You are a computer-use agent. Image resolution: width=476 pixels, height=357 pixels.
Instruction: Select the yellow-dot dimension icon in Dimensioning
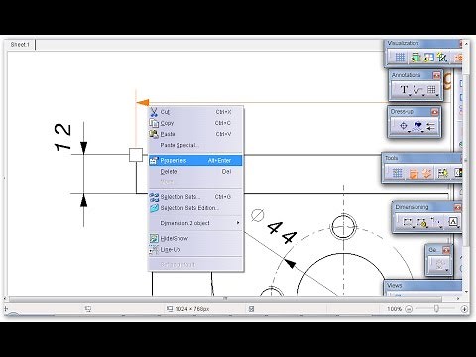pyautogui.click(x=422, y=222)
